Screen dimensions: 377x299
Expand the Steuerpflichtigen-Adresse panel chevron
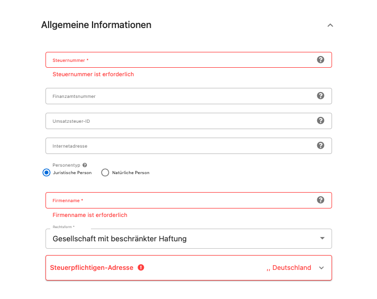click(321, 268)
